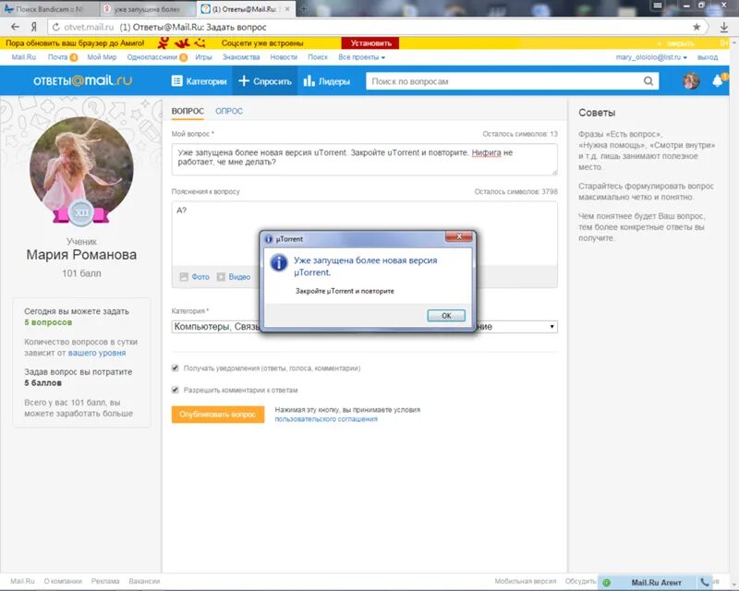This screenshot has width=739, height=591.
Task: Click the выход logout link
Action: 708,57
